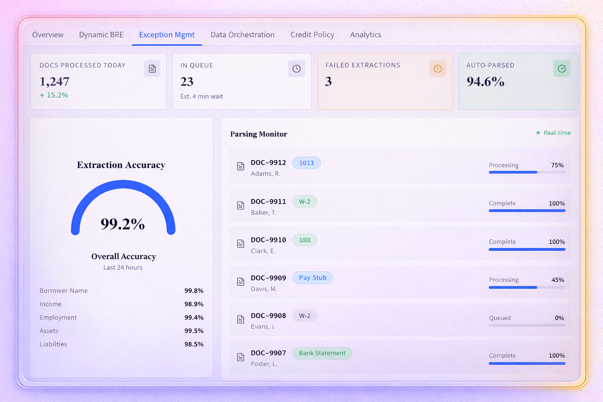Click the file icon beside DOC-9911

[240, 206]
